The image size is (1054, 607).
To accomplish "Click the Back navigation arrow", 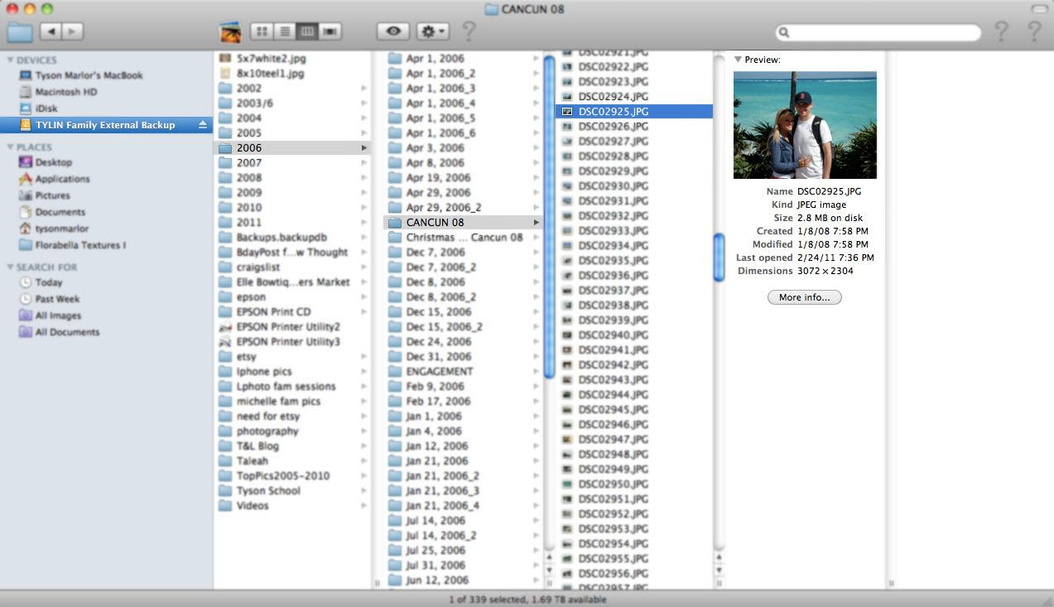I will click(51, 31).
